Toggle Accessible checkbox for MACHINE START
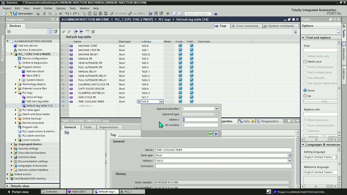Screen dimensions: 347x195 click(x=180, y=46)
